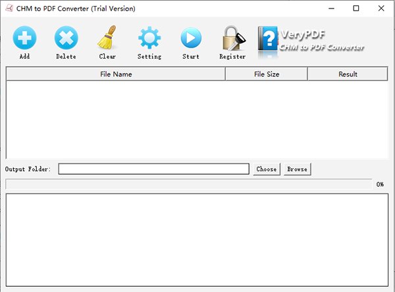Click the conversion progress bar
Screen dimensions: 395x292
pyautogui.click(x=188, y=184)
